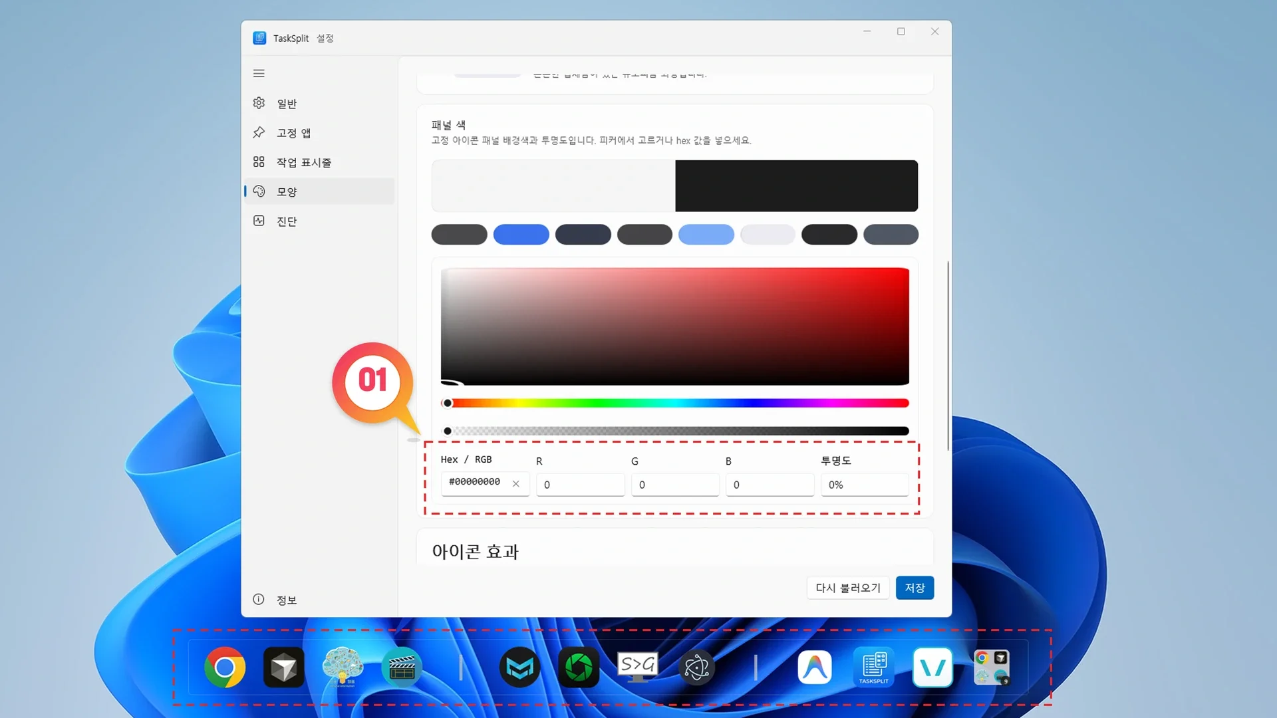
Task: Click the TaskSplit app icon in the title bar
Action: pos(259,38)
